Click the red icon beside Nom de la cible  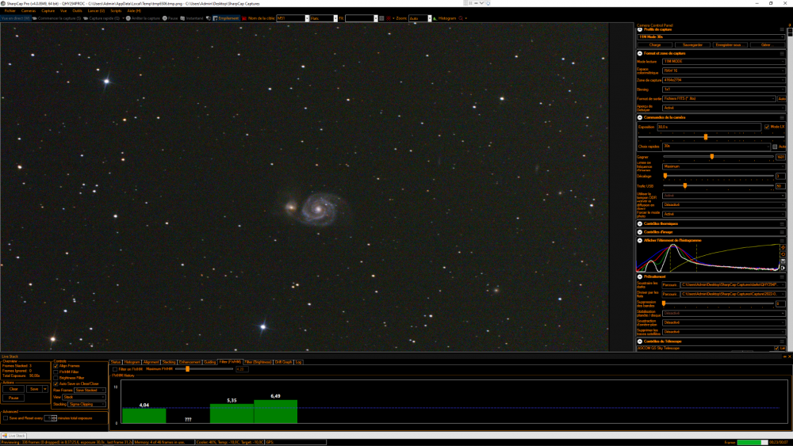243,18
